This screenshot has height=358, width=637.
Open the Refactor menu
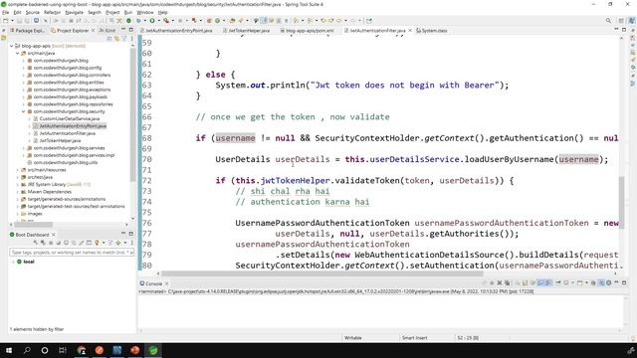(x=52, y=13)
